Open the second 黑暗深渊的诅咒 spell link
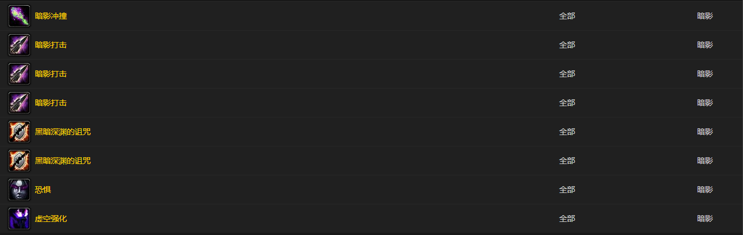 tap(63, 161)
